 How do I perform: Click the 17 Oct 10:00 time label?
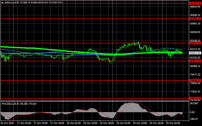pos(41,123)
